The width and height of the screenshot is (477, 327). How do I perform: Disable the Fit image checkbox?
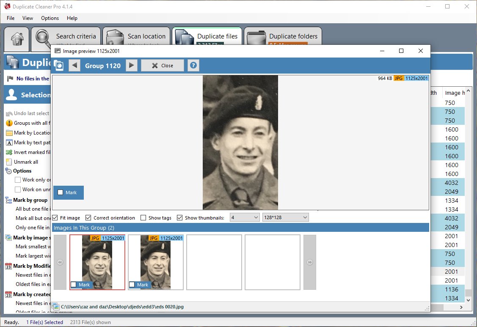56,218
